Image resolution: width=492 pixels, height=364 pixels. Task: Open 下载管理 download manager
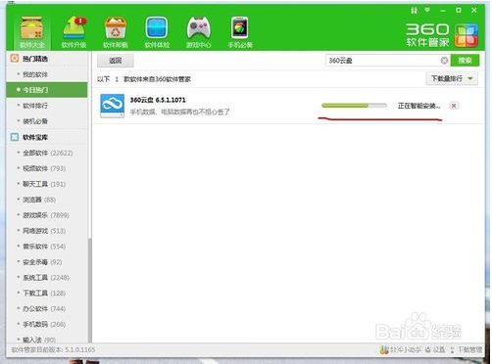click(467, 350)
